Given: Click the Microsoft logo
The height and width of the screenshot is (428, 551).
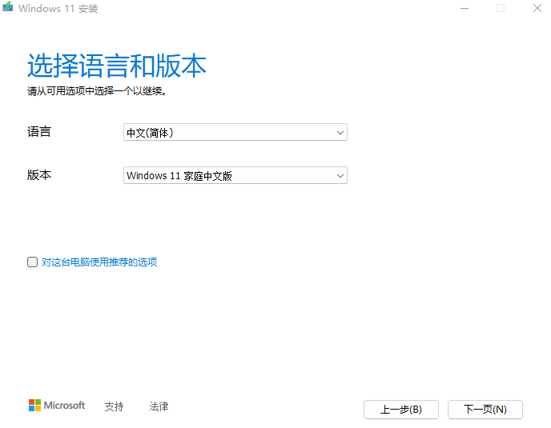Looking at the screenshot, I should (x=57, y=405).
